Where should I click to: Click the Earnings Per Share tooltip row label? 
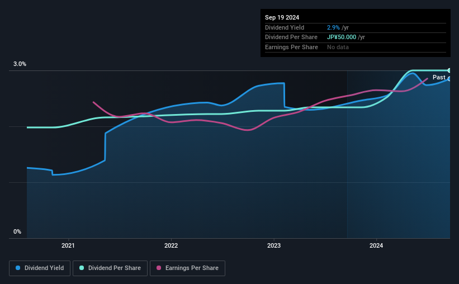tap(291, 47)
